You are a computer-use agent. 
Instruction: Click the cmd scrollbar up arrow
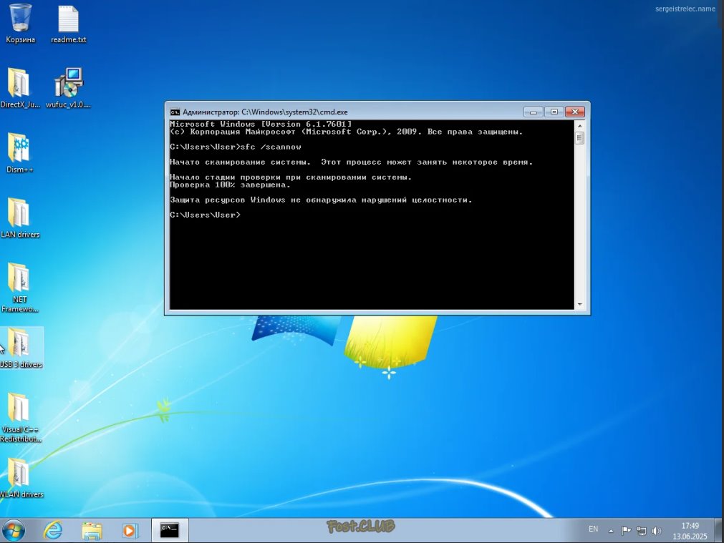(580, 125)
